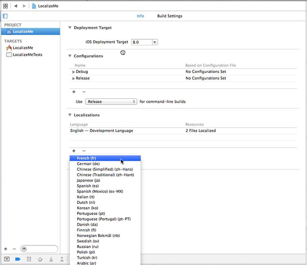Viewport: 307px width, 265px height.
Task: Open the iOS Deployment Target dropdown arrow
Action: pos(155,42)
